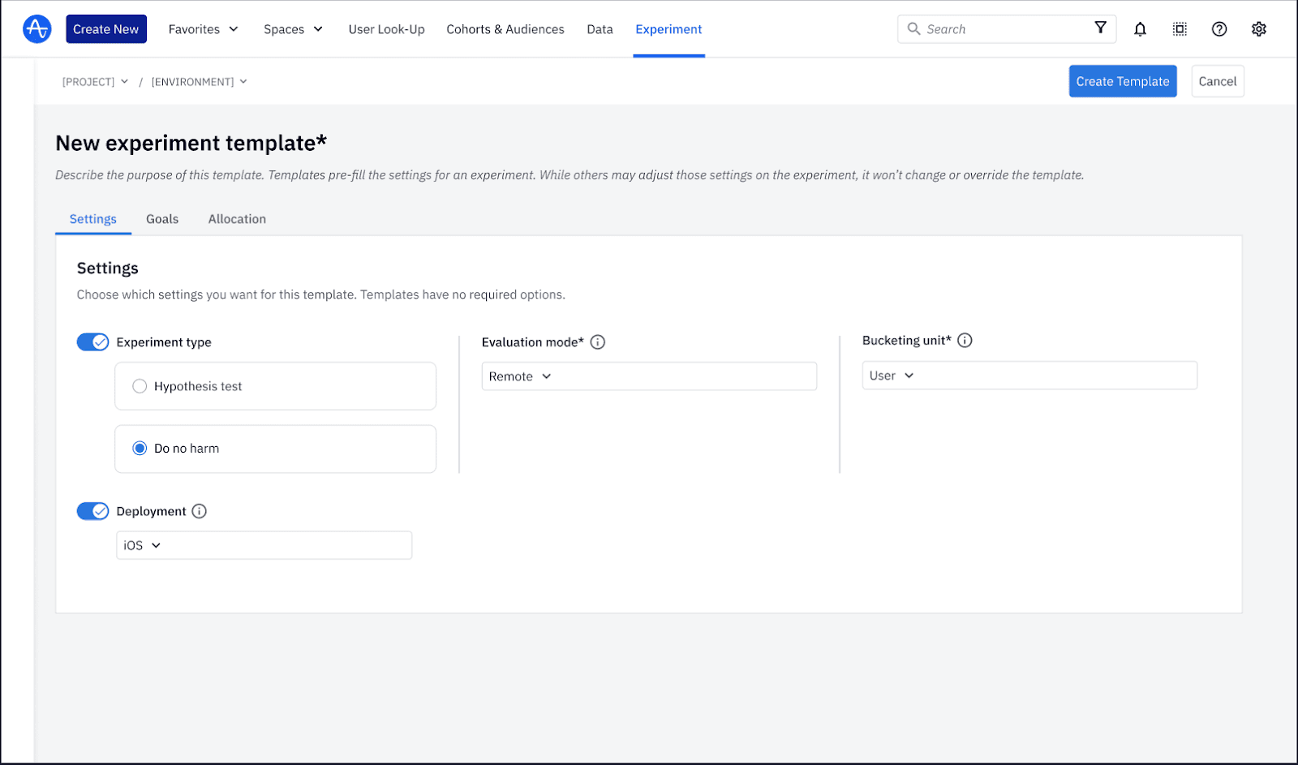The width and height of the screenshot is (1298, 765).
Task: Open notifications via the bell icon
Action: [x=1140, y=28]
